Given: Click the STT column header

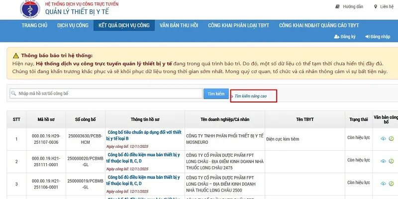Looking at the screenshot, I should 16,119.
